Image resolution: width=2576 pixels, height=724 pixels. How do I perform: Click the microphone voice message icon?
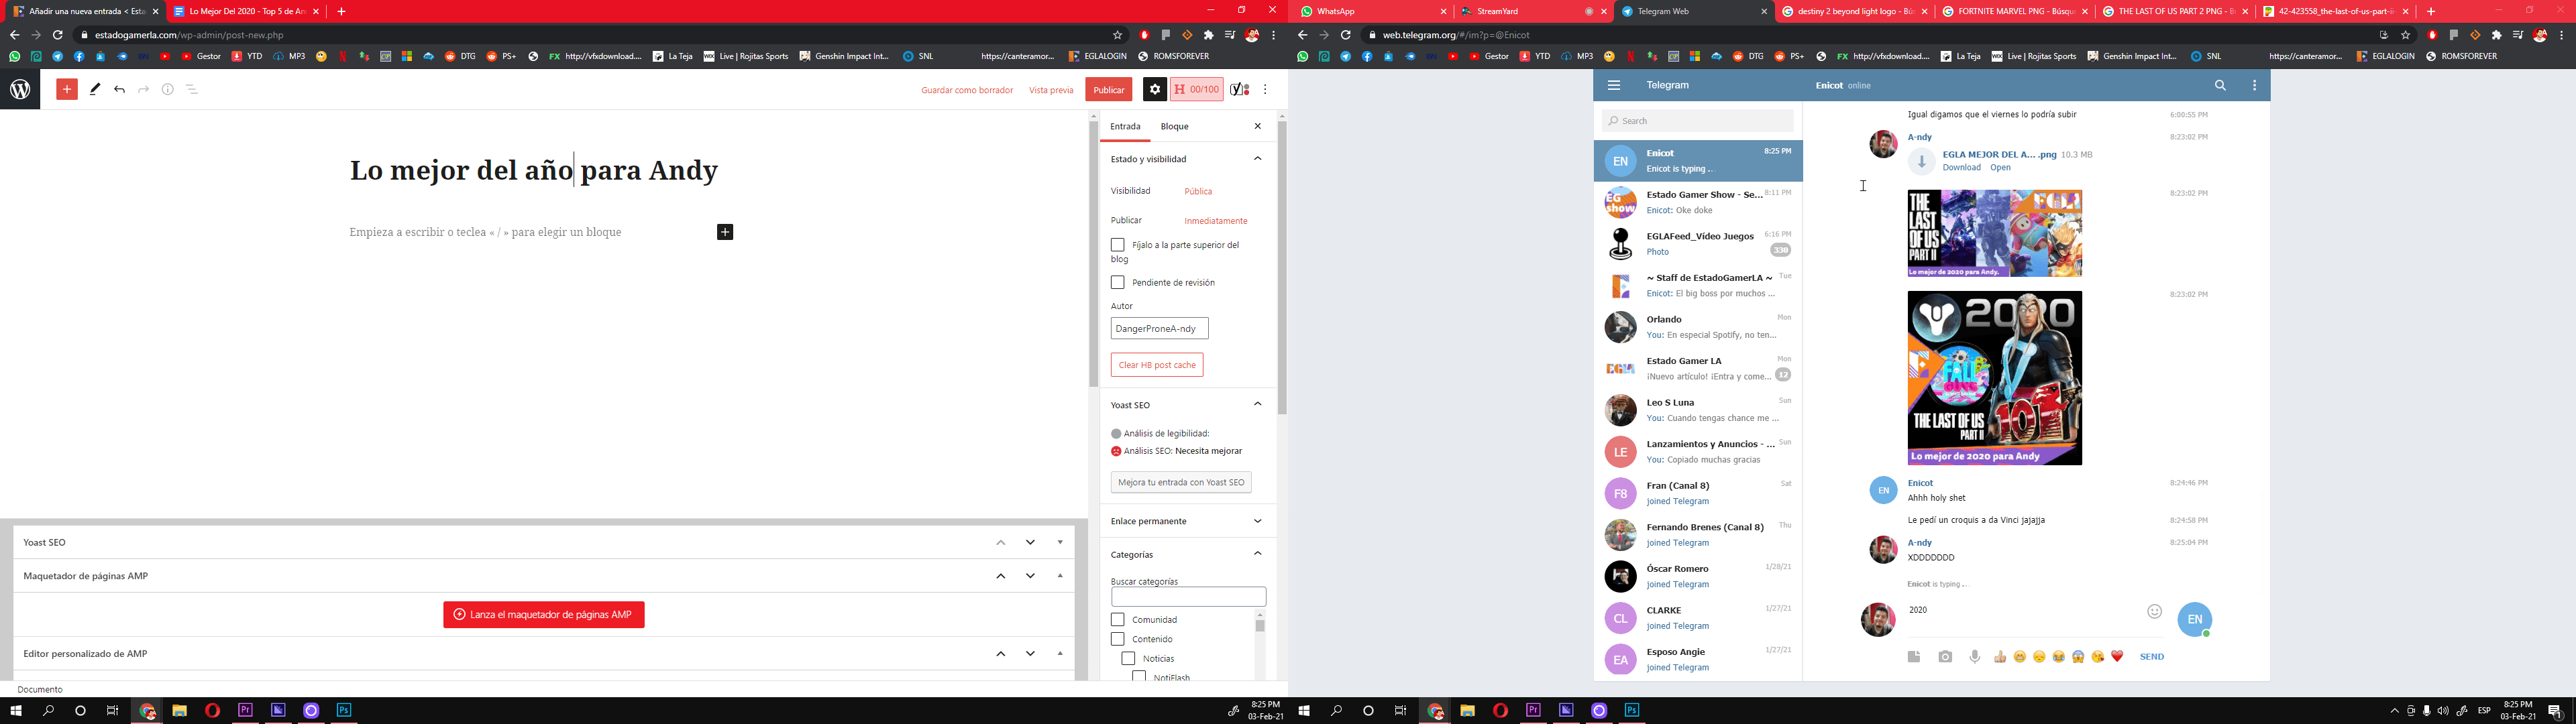click(1974, 656)
